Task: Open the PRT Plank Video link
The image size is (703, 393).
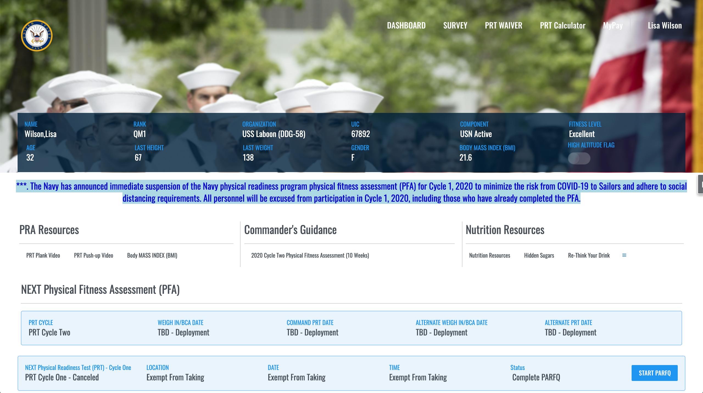Action: [43, 255]
